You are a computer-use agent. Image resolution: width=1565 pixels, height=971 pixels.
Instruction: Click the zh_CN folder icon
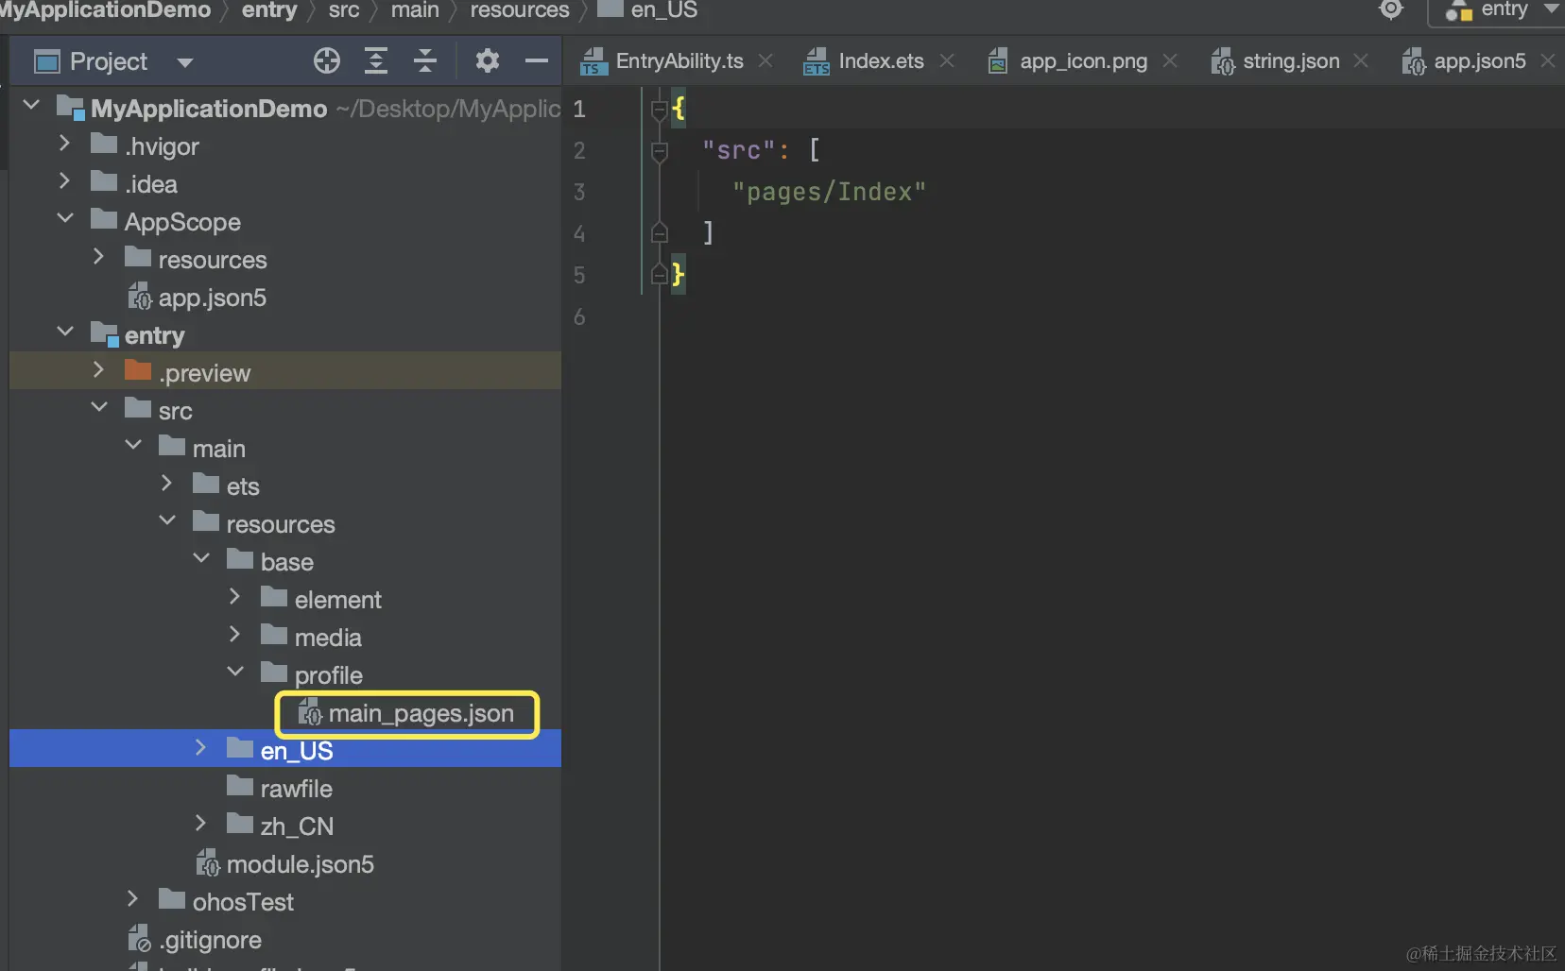[240, 824]
